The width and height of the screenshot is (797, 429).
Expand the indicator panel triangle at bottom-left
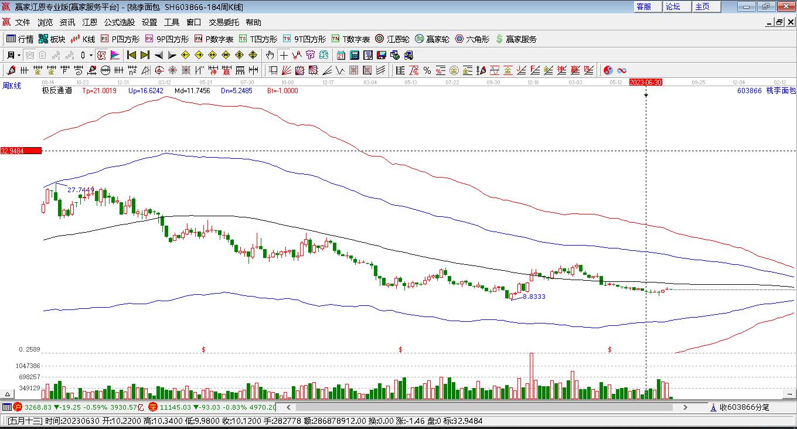(x=8, y=394)
